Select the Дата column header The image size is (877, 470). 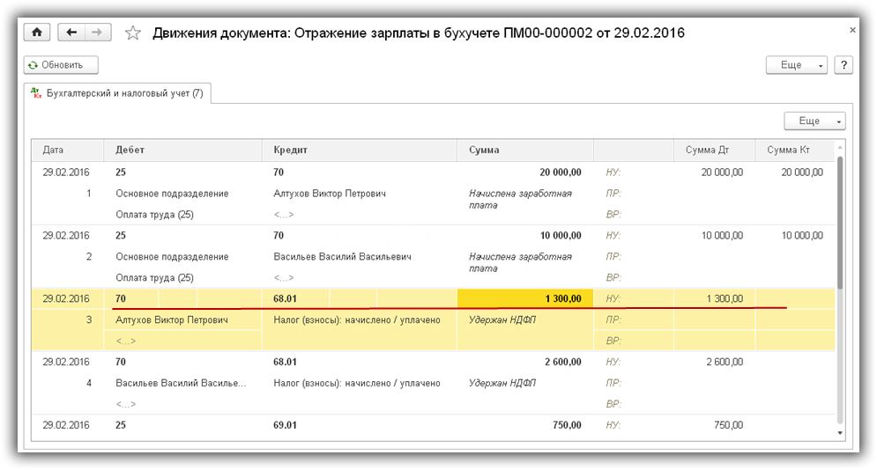point(68,151)
